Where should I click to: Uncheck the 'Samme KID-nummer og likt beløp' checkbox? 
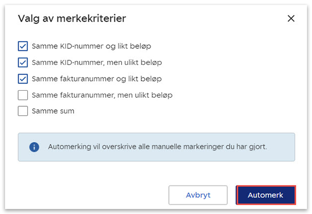tap(23, 46)
